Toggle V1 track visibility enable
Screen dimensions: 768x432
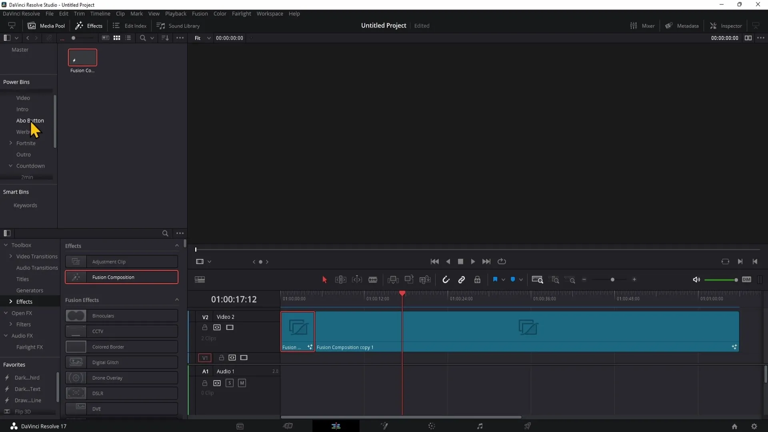point(244,358)
